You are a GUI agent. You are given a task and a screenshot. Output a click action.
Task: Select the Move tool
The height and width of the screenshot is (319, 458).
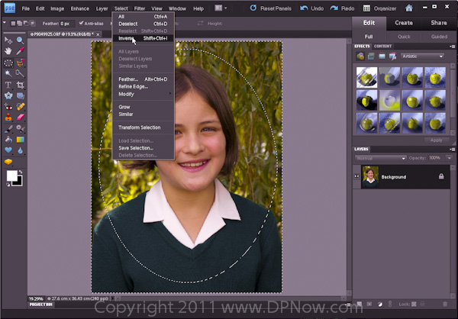pos(8,40)
